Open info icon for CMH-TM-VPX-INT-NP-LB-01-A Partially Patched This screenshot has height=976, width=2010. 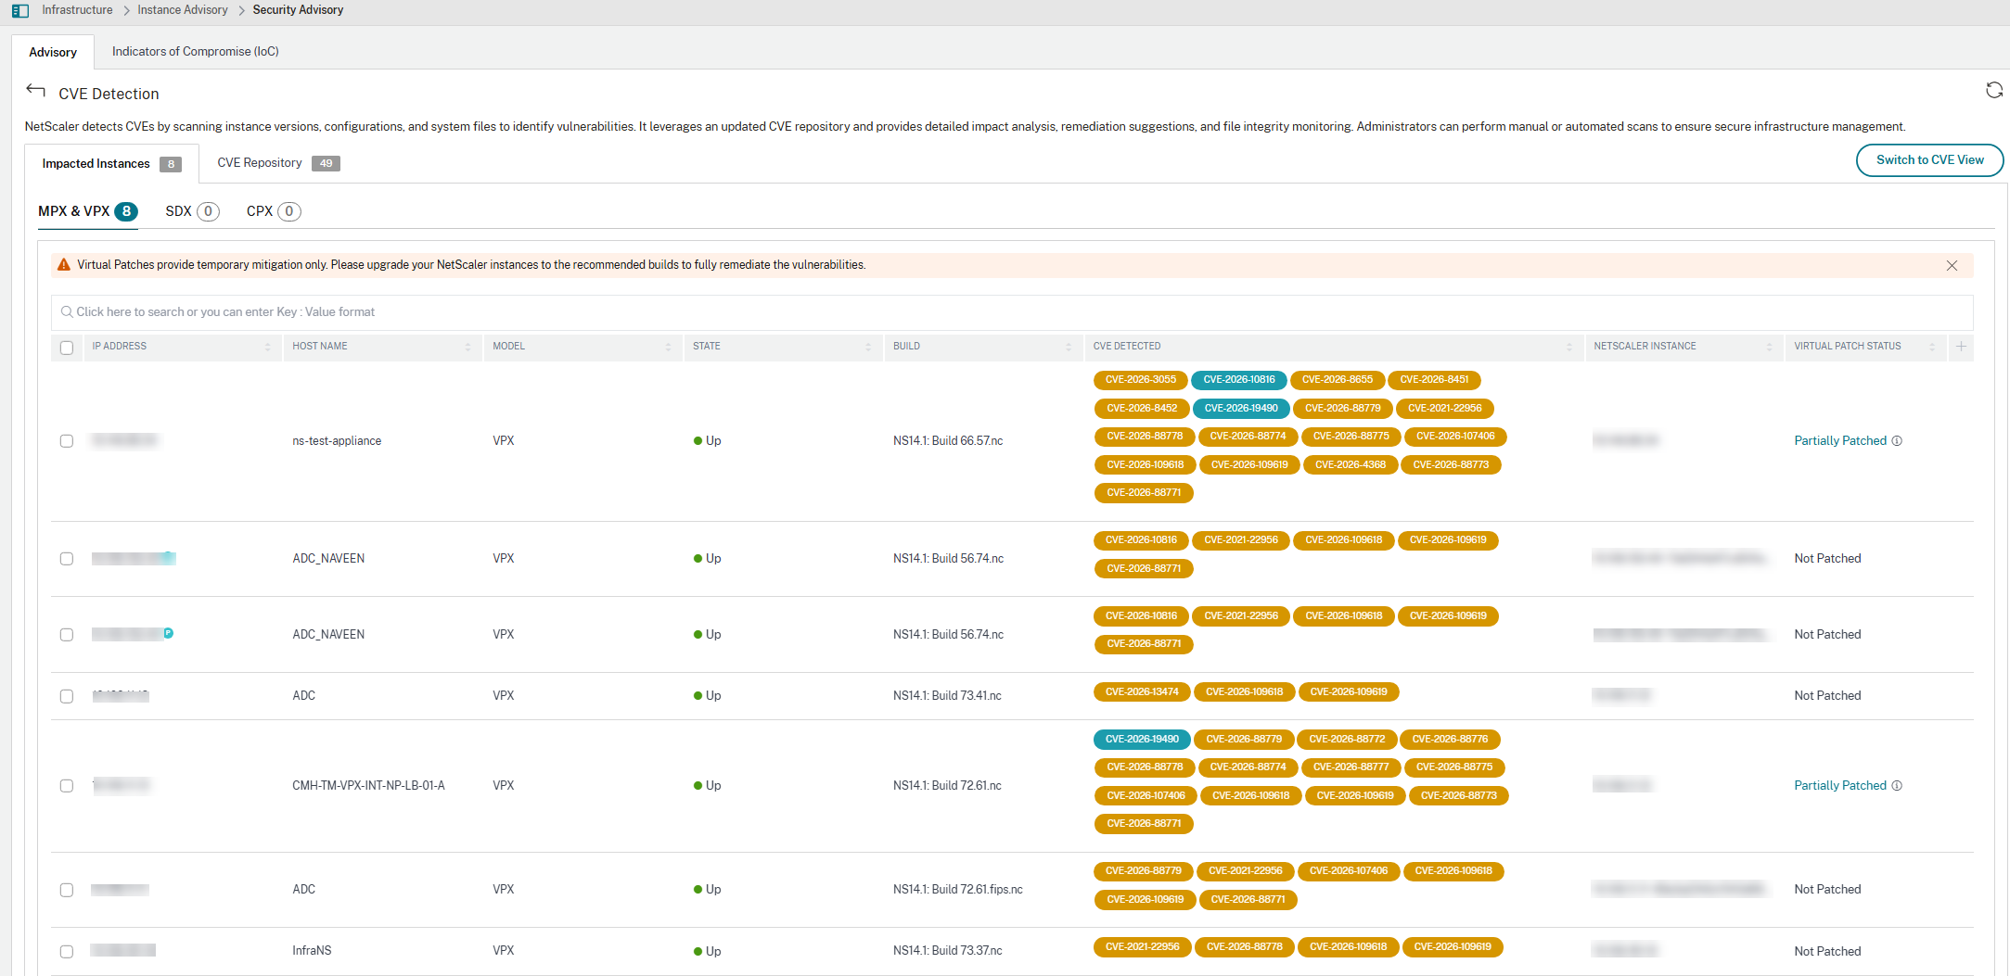click(x=1897, y=785)
